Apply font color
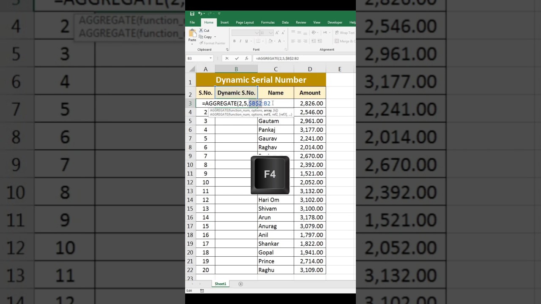The height and width of the screenshot is (304, 541). (x=279, y=41)
